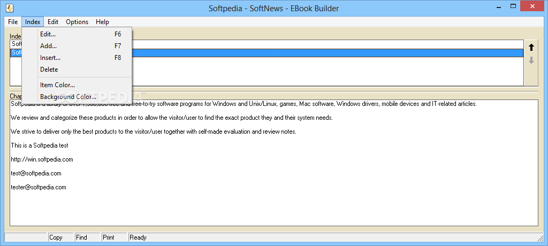Click Print in the status bar
The image size is (548, 246).
(x=115, y=237)
